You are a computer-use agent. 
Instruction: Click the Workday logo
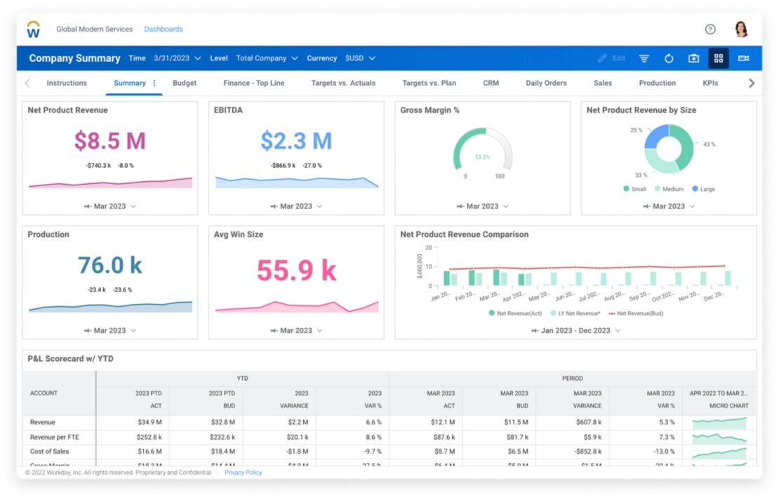(33, 29)
